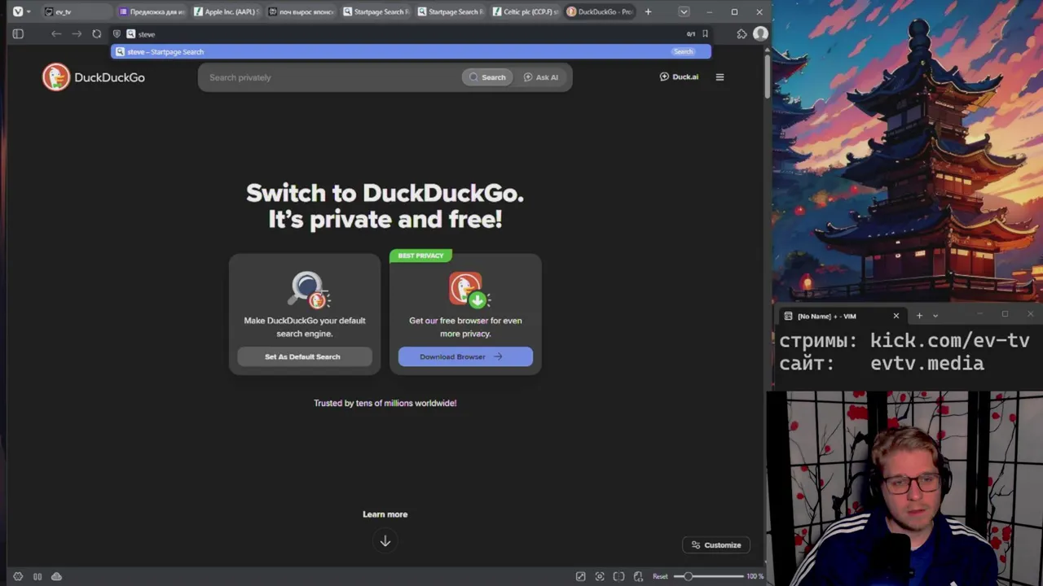Screen dimensions: 1043x586
Task: Open the DuckDuckGo hamburger menu
Action: pos(720,77)
